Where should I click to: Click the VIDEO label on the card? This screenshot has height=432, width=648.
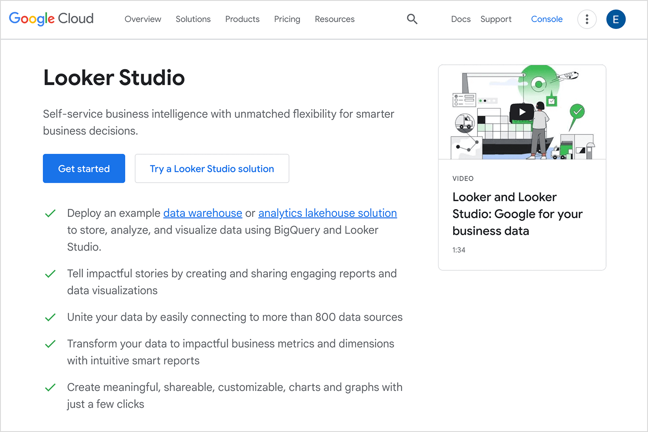coord(463,178)
